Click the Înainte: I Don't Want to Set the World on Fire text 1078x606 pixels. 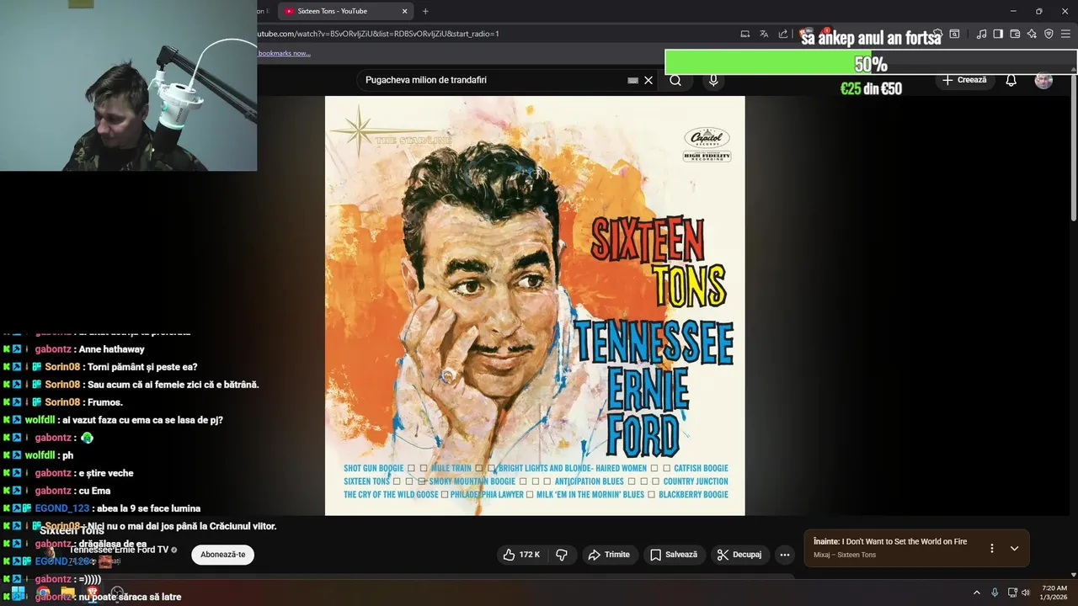click(x=890, y=542)
